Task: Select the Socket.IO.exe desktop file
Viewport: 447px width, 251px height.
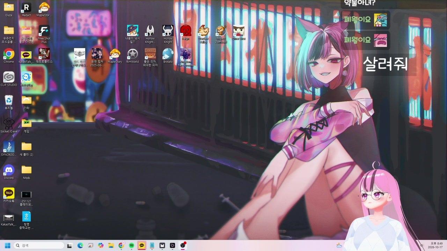Action: click(9, 125)
